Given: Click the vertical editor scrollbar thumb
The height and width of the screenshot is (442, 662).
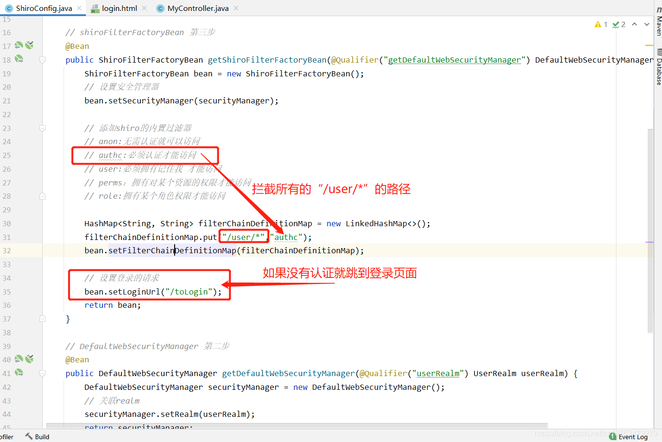Looking at the screenshot, I should point(651,230).
